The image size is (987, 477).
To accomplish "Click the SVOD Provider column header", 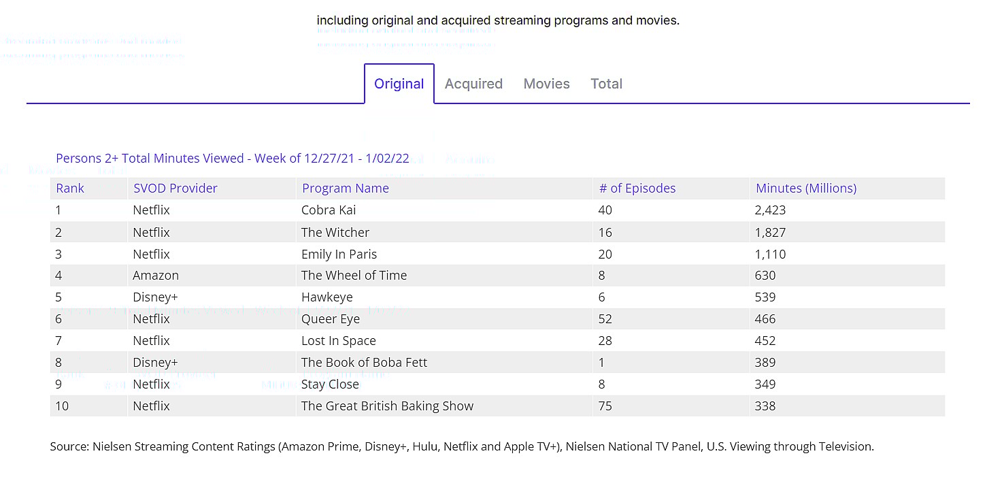I will (x=175, y=188).
